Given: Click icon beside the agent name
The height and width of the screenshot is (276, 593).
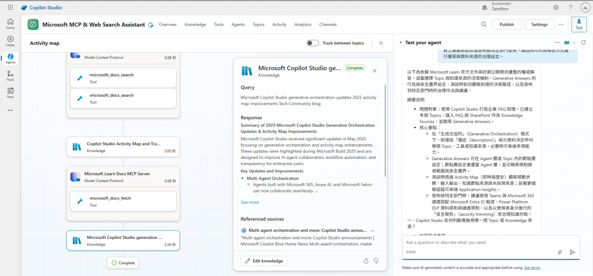Looking at the screenshot, I should click(151, 24).
